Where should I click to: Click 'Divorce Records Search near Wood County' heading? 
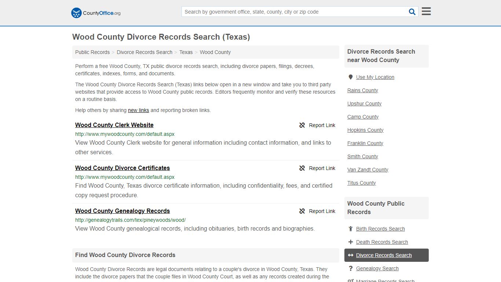pyautogui.click(x=381, y=56)
